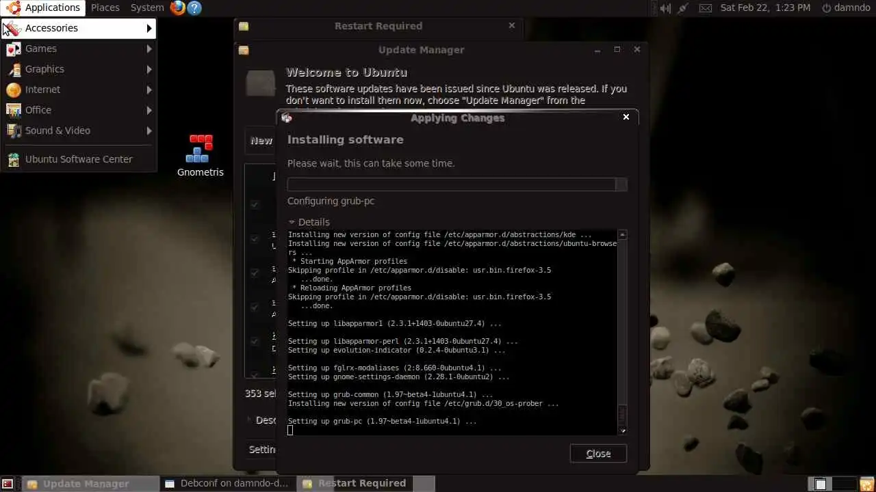Click 'Setting up gnome-settings-daemon' terminal line
This screenshot has width=876, height=492.
[399, 377]
